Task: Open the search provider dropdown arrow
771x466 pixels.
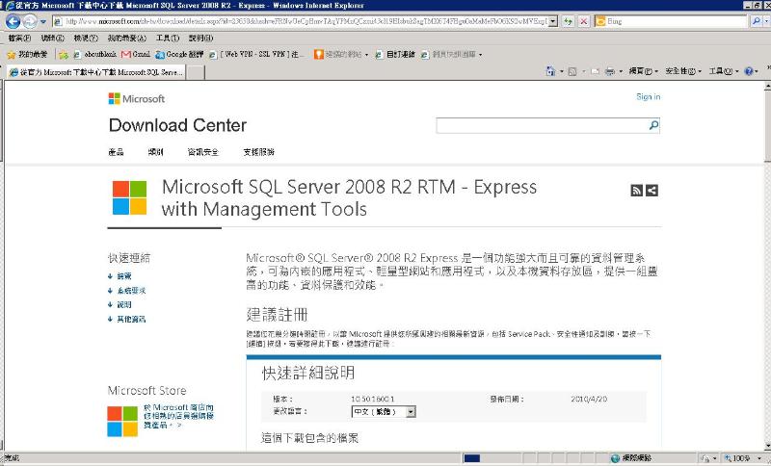Action: [x=766, y=21]
